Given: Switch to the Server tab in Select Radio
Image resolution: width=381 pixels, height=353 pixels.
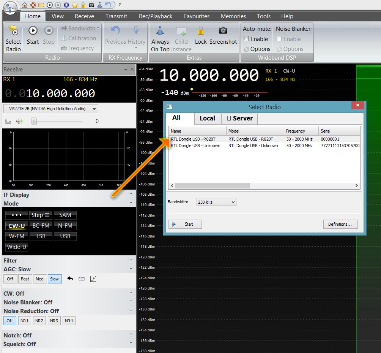Looking at the screenshot, I should pos(240,119).
